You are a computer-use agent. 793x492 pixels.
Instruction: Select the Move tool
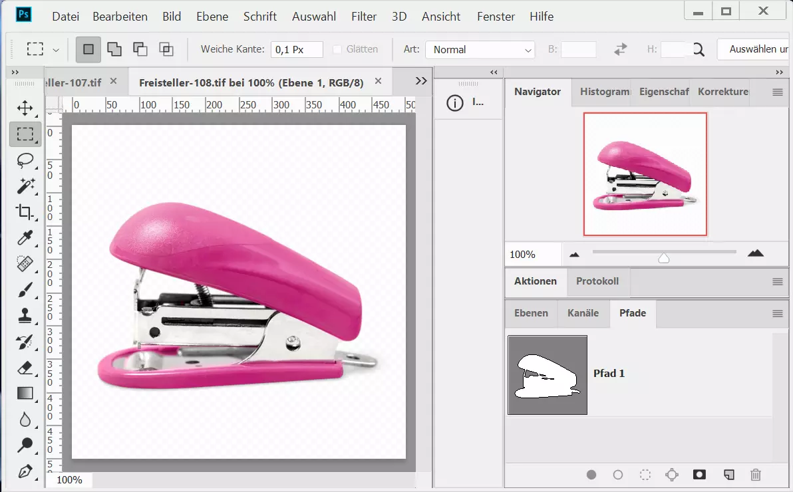pos(25,108)
